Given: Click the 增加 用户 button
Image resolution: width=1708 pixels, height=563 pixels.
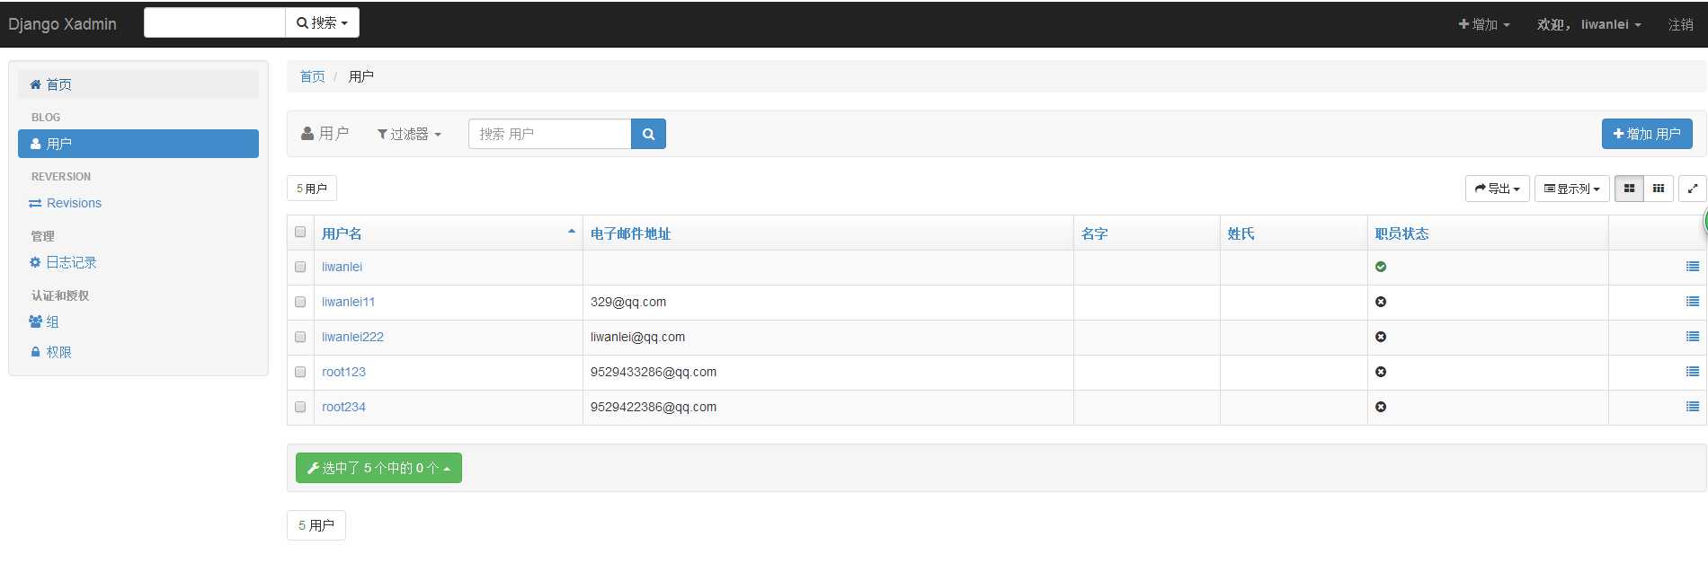Looking at the screenshot, I should click(1647, 134).
